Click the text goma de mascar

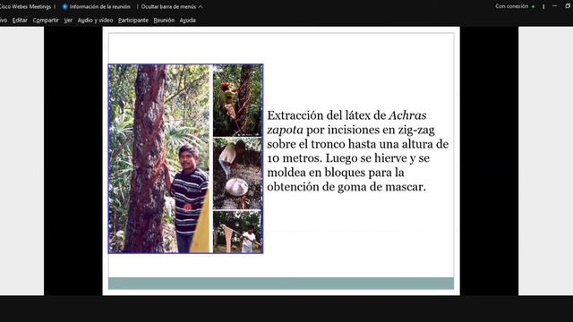[381, 187]
